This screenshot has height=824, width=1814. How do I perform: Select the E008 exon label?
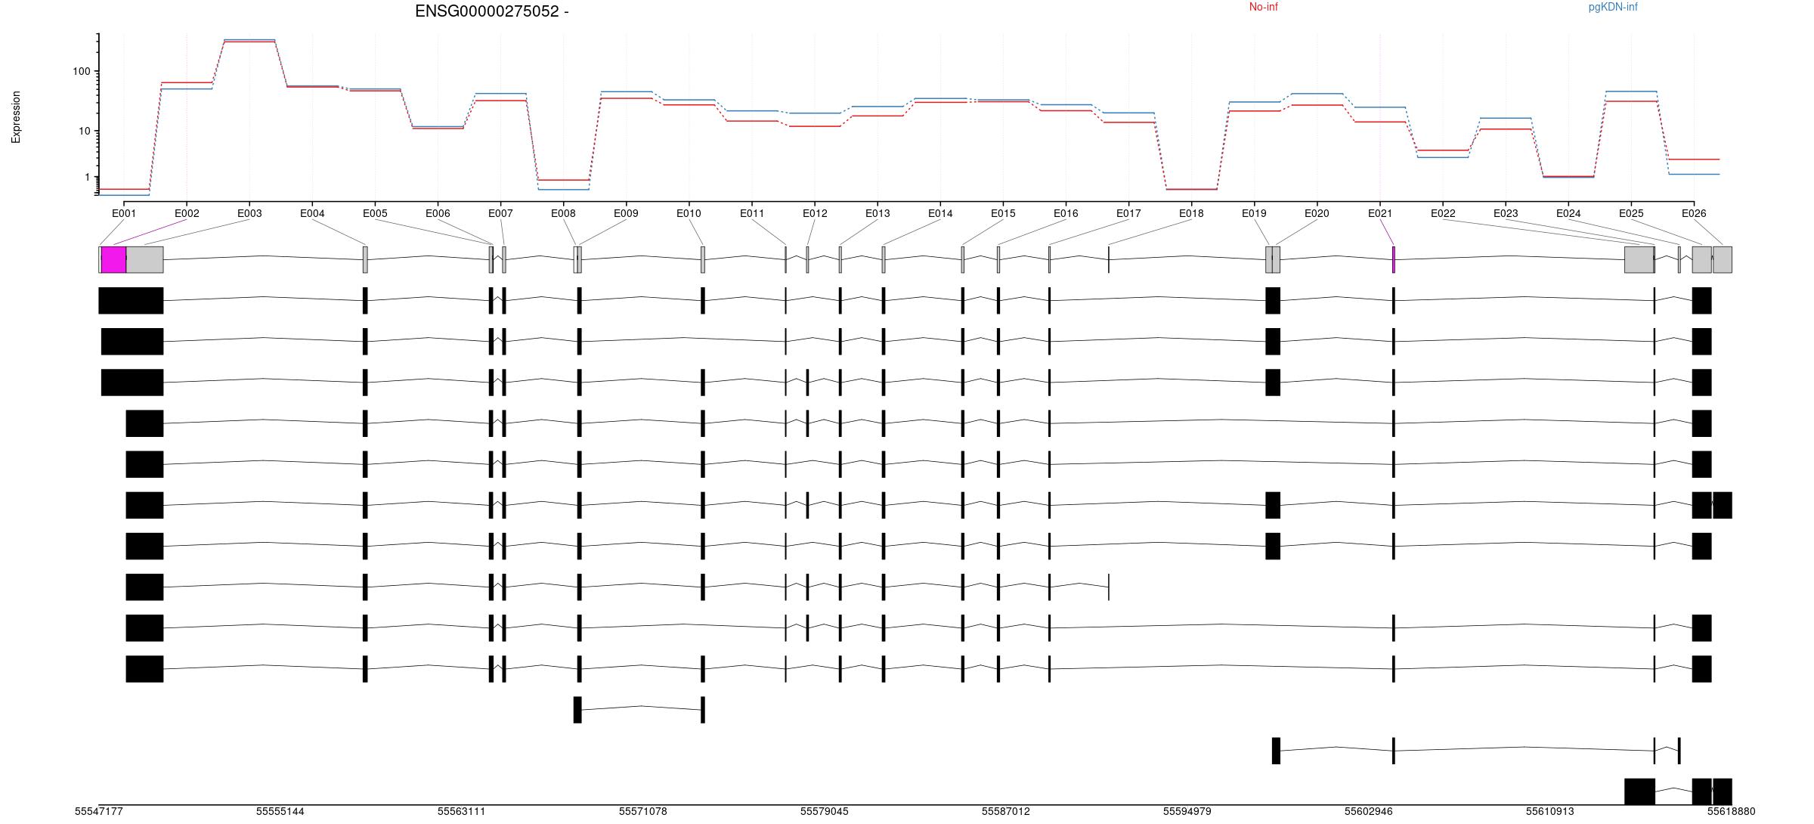(563, 213)
